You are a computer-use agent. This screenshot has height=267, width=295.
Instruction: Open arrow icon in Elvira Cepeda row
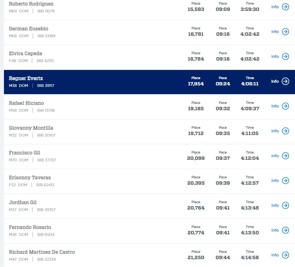pos(285,57)
